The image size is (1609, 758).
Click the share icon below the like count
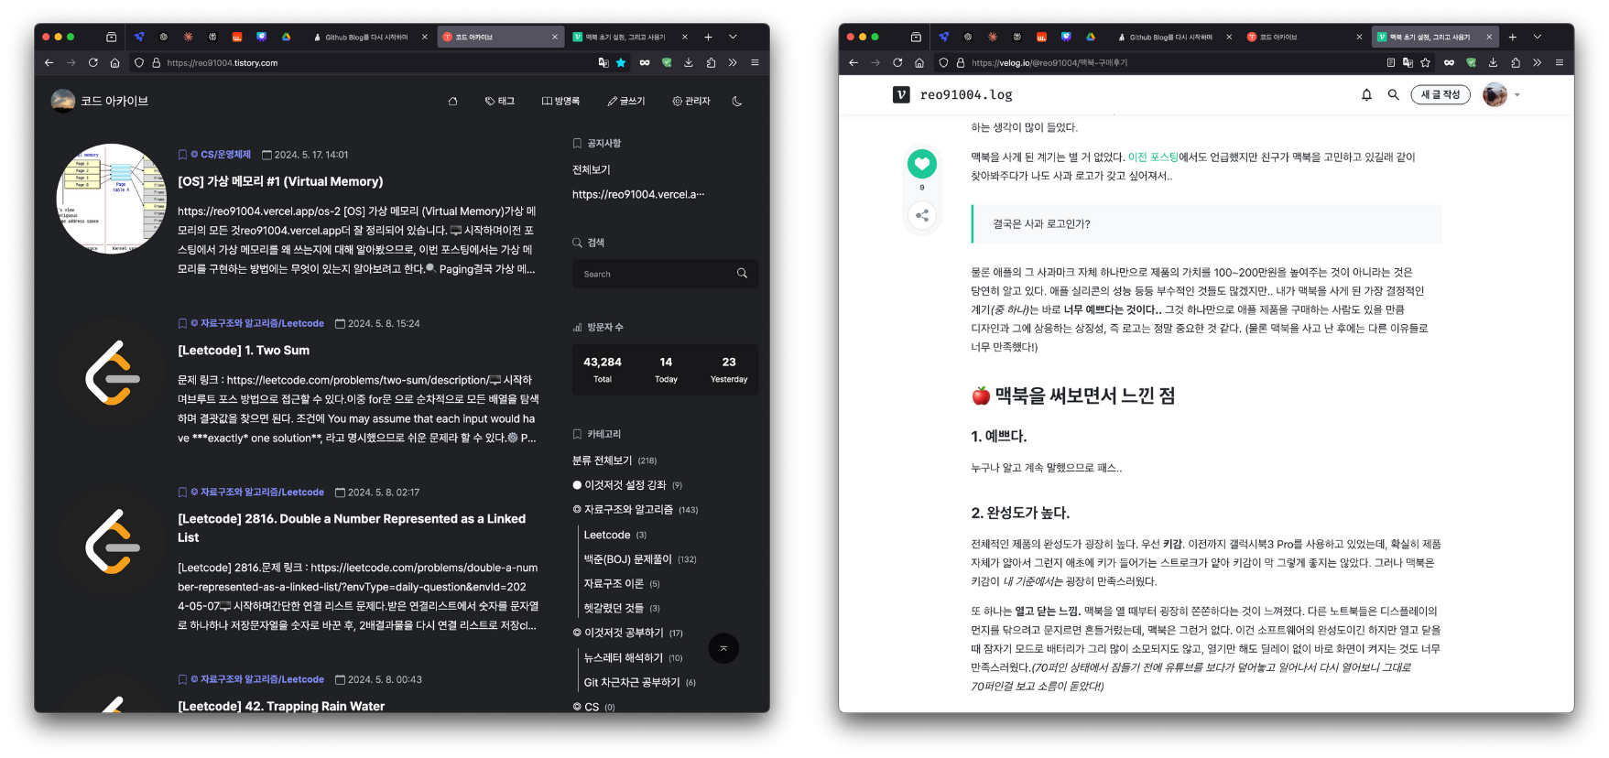921,215
